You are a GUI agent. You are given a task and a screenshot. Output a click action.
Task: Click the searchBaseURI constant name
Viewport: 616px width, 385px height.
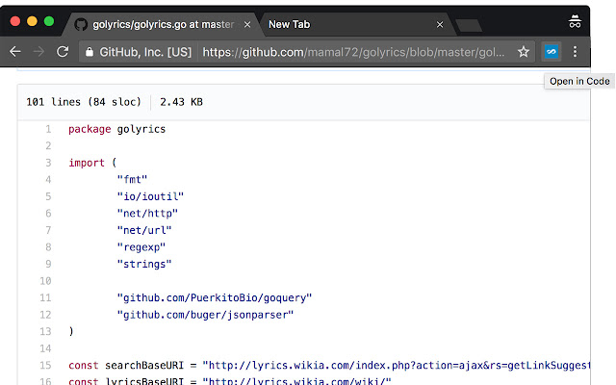pos(144,366)
